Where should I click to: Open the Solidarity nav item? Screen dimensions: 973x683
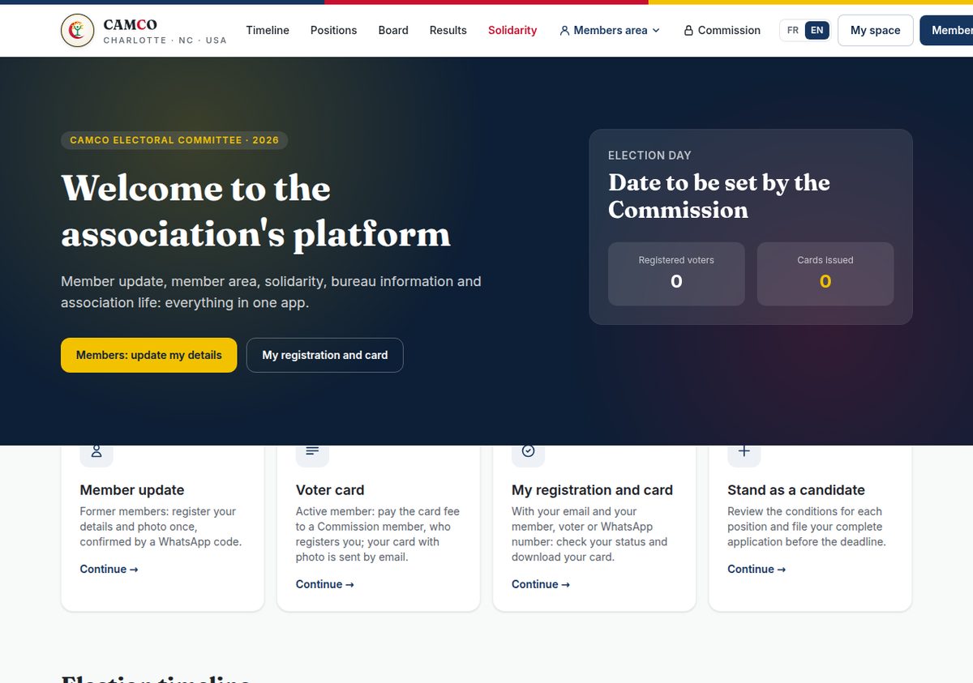[512, 31]
